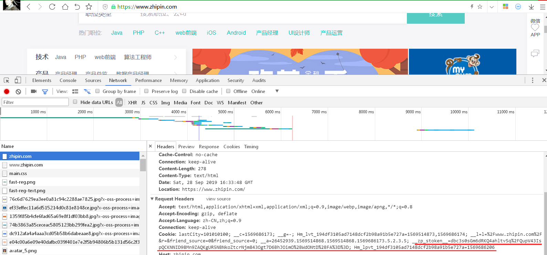Viewport: 547px width, 255px height.
Task: Open the colorful apps grid icon
Action: coord(505,7)
